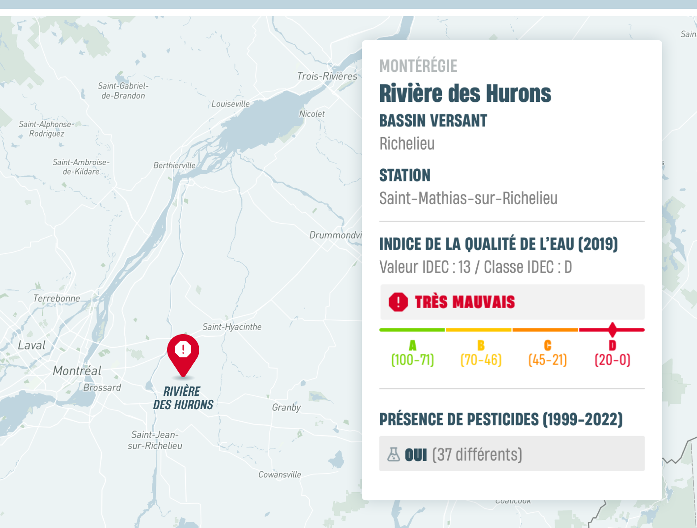Click the OUI (37 différents) pesticide box
697x528 pixels.
[x=512, y=454]
